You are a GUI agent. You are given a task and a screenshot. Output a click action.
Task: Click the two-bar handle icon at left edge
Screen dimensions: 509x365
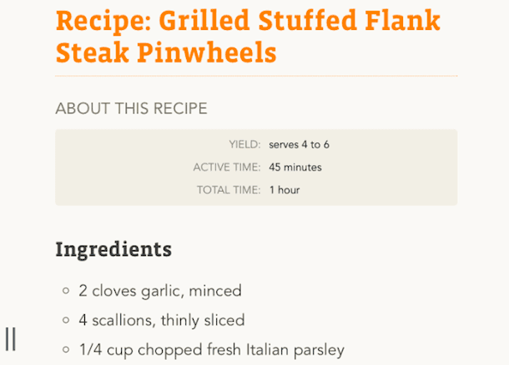[10, 339]
